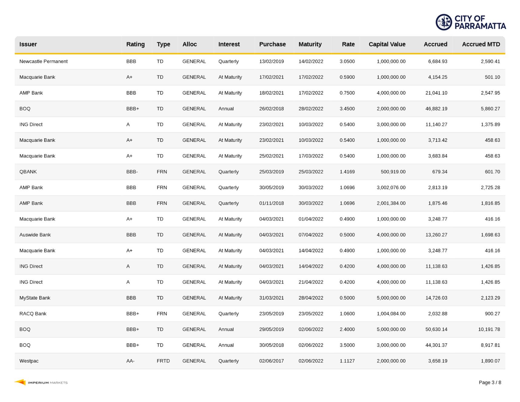
Task: Select the QBANK issuer cell
Action: (x=28, y=172)
